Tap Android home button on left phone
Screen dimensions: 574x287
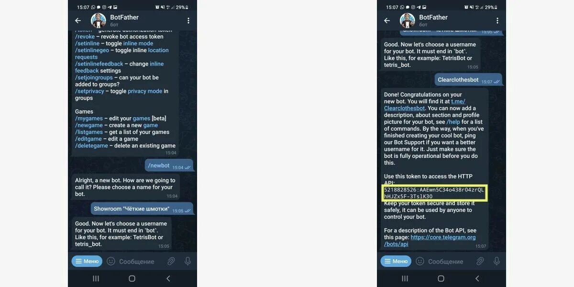pos(132,278)
